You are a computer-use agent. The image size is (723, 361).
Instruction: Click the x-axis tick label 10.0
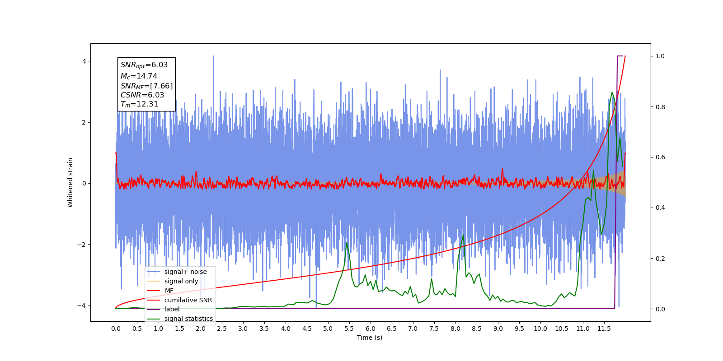point(540,329)
